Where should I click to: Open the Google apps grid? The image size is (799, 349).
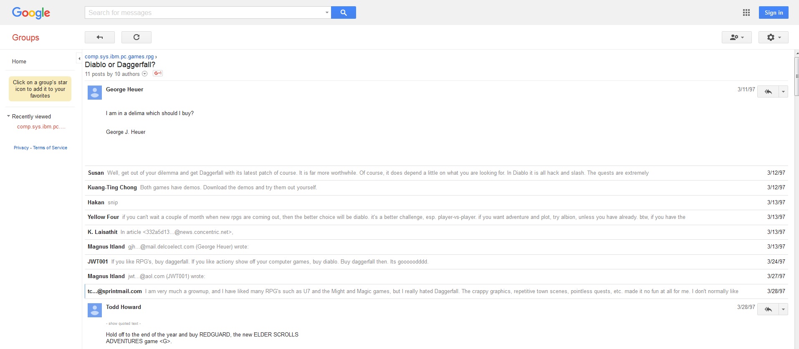(x=746, y=13)
